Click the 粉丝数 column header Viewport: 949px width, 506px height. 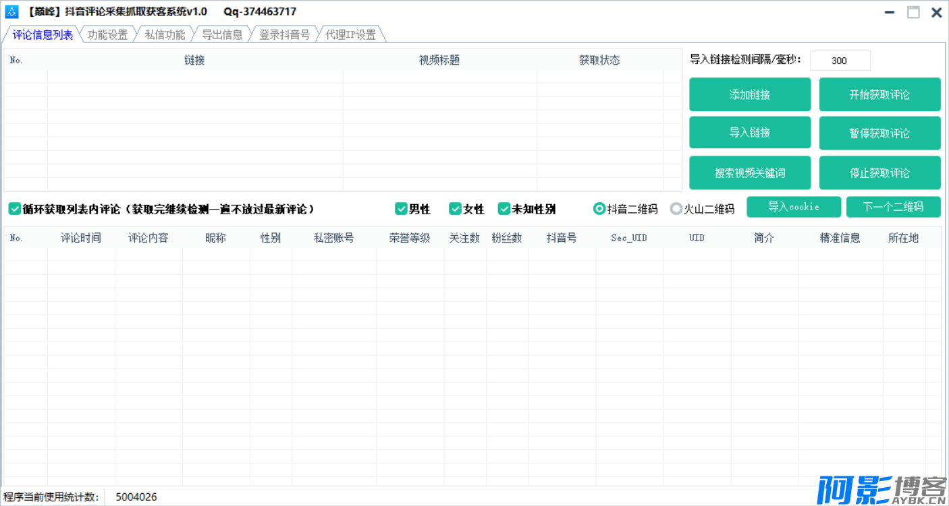507,238
